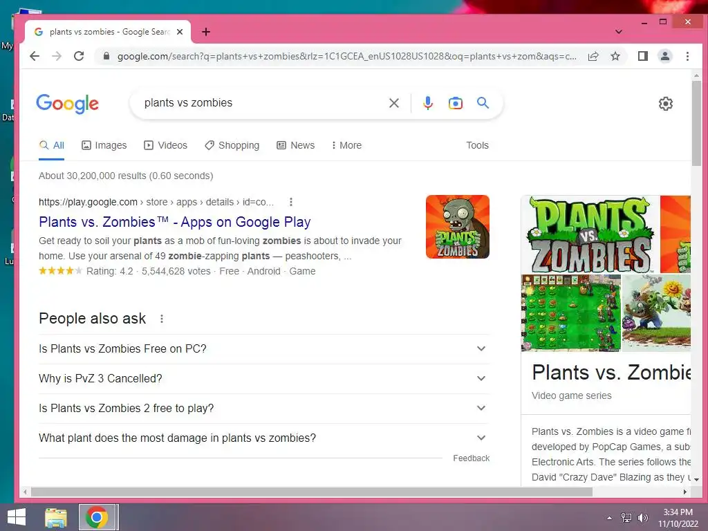This screenshot has height=531, width=708.
Task: Click the Google logo
Action: (x=67, y=104)
